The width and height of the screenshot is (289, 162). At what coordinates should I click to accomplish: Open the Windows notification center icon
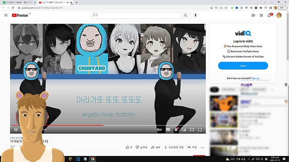pos(284,159)
